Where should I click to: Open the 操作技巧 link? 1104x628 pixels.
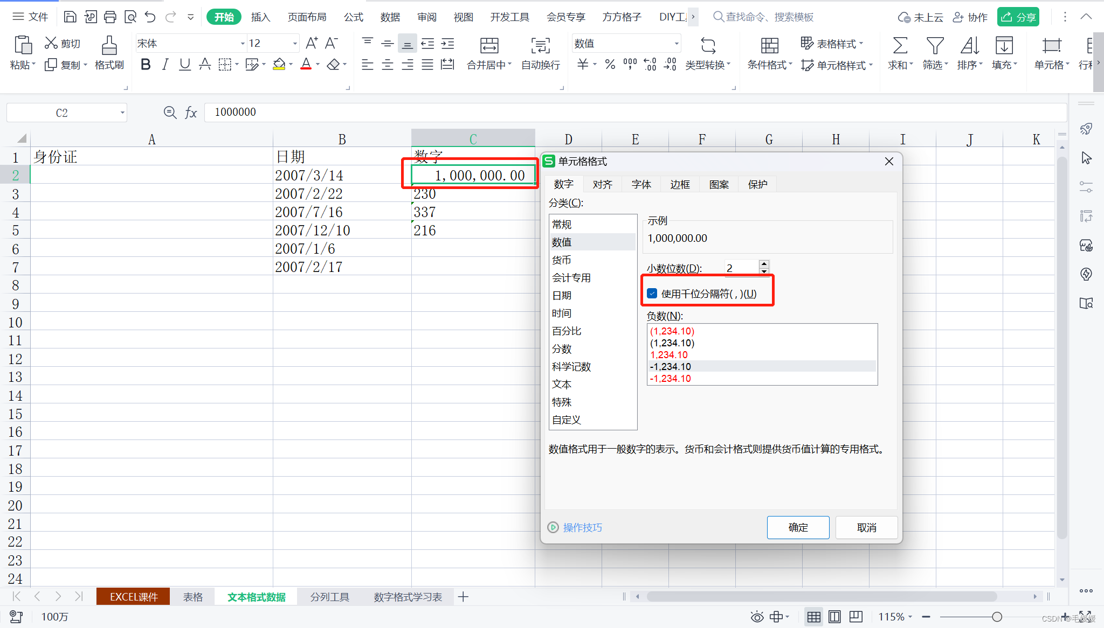tap(582, 527)
